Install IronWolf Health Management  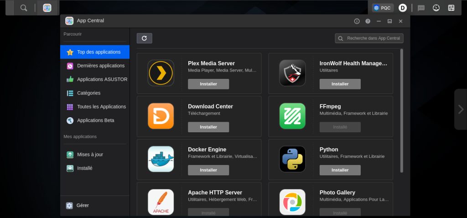[340, 84]
